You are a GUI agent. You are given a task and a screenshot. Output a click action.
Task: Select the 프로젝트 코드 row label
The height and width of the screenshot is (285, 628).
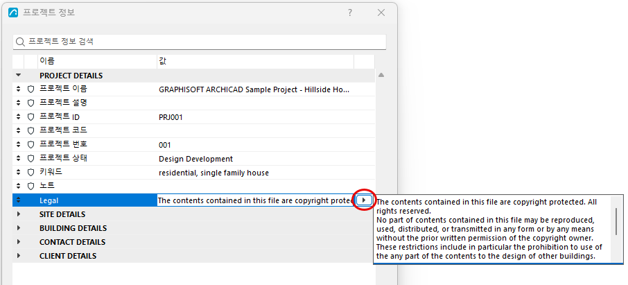[63, 130]
